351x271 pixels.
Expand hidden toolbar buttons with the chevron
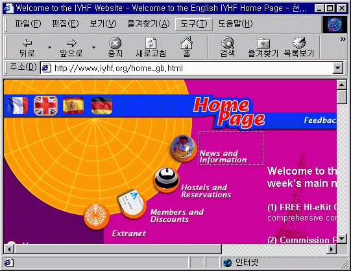[x=343, y=39]
